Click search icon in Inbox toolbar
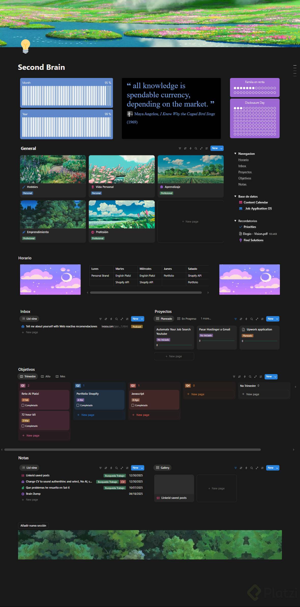Image resolution: width=300 pixels, height=607 pixels. (117, 319)
